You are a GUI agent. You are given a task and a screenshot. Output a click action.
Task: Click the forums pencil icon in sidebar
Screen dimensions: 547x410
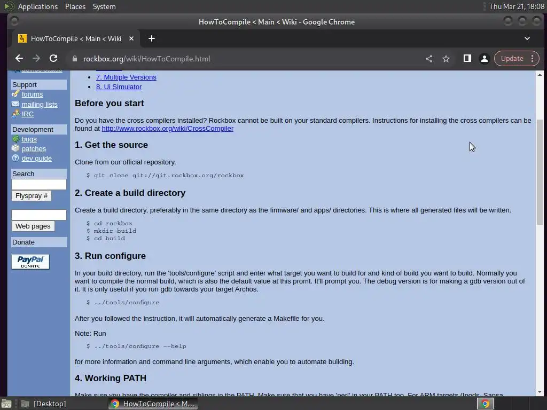point(15,94)
